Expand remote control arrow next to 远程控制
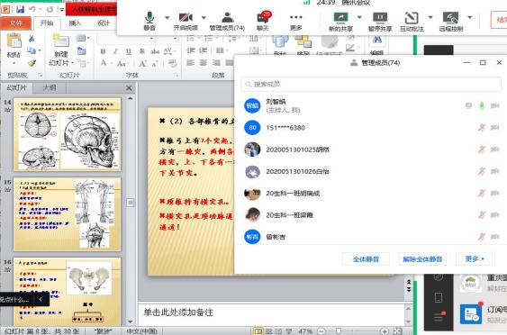The image size is (507, 335). click(470, 17)
